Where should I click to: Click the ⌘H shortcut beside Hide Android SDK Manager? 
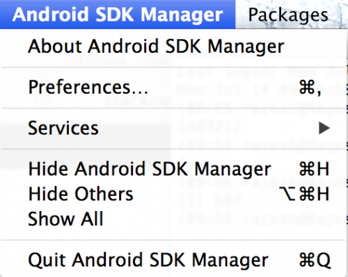coord(315,169)
